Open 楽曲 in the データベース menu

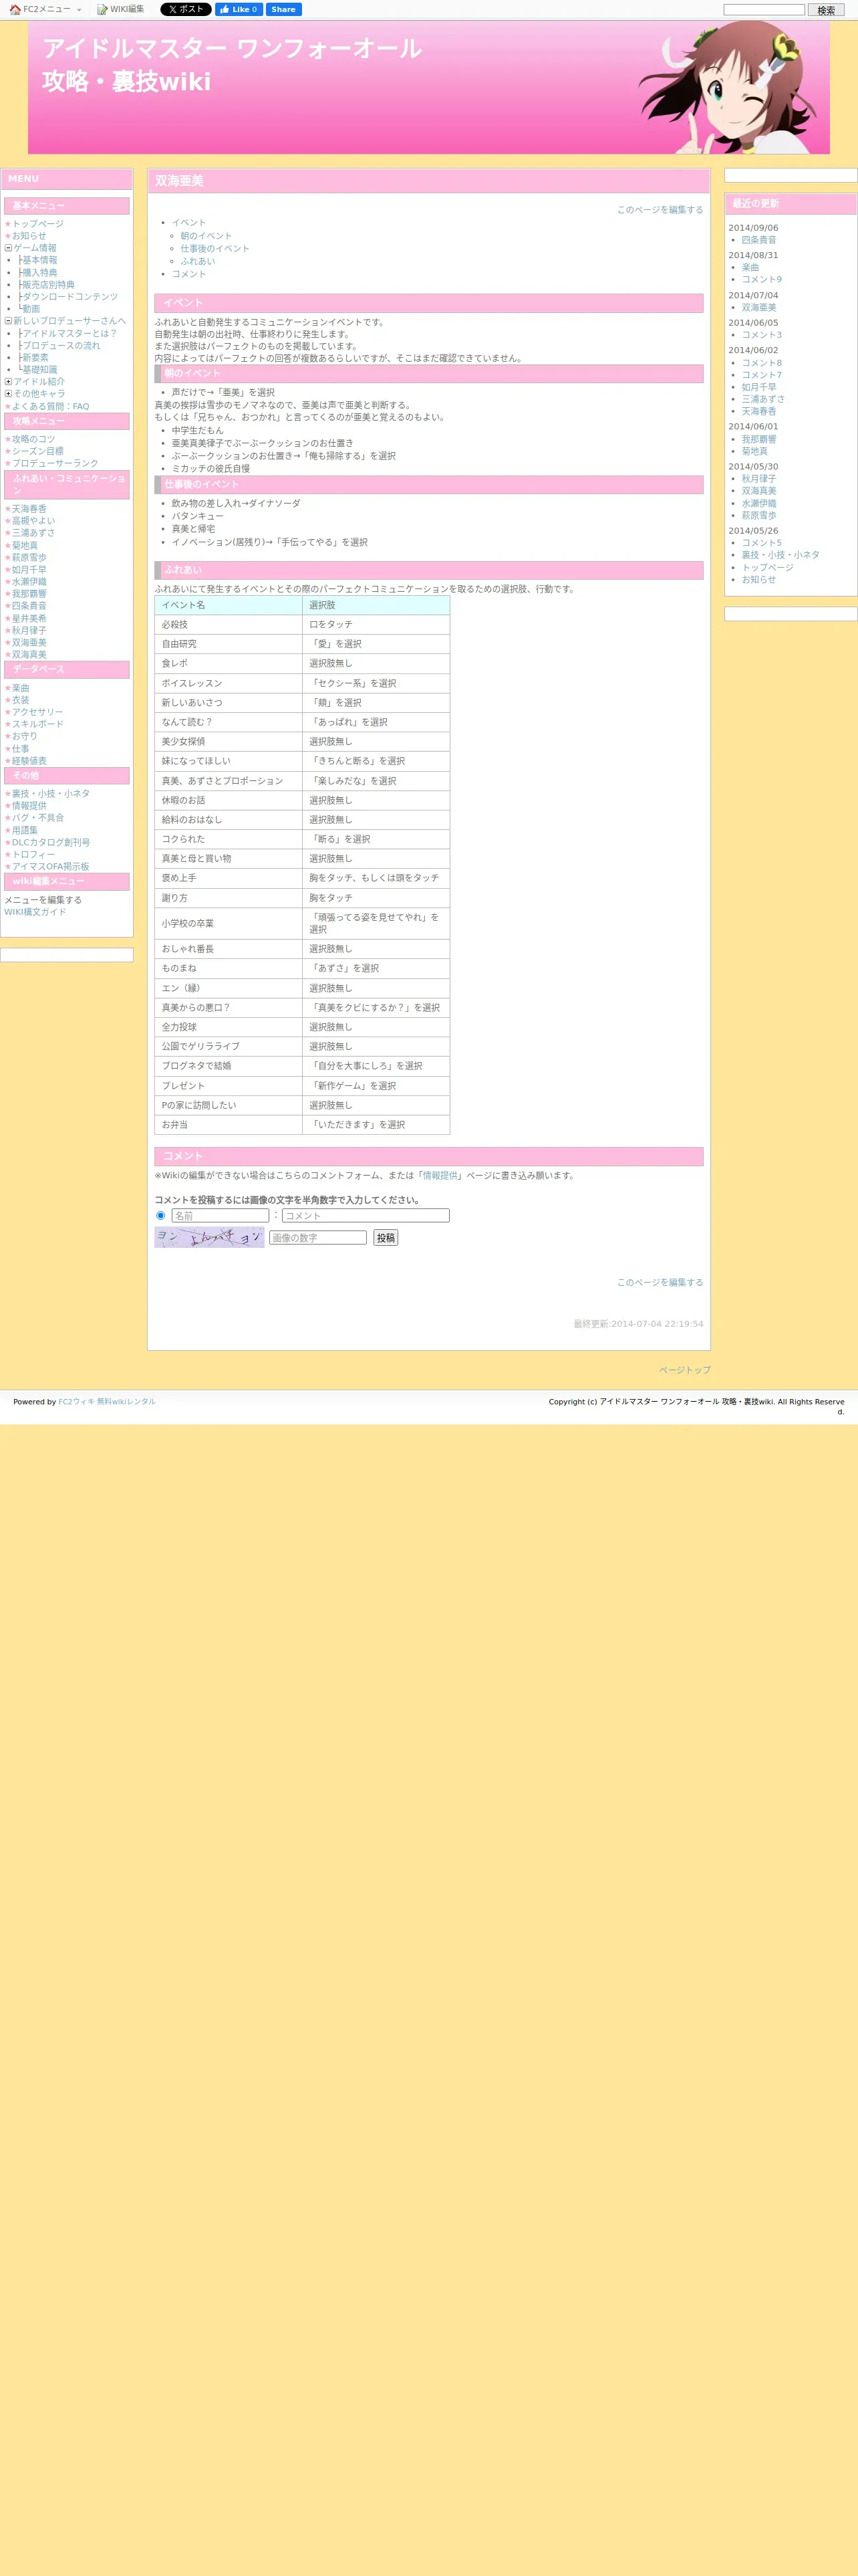click(x=21, y=688)
